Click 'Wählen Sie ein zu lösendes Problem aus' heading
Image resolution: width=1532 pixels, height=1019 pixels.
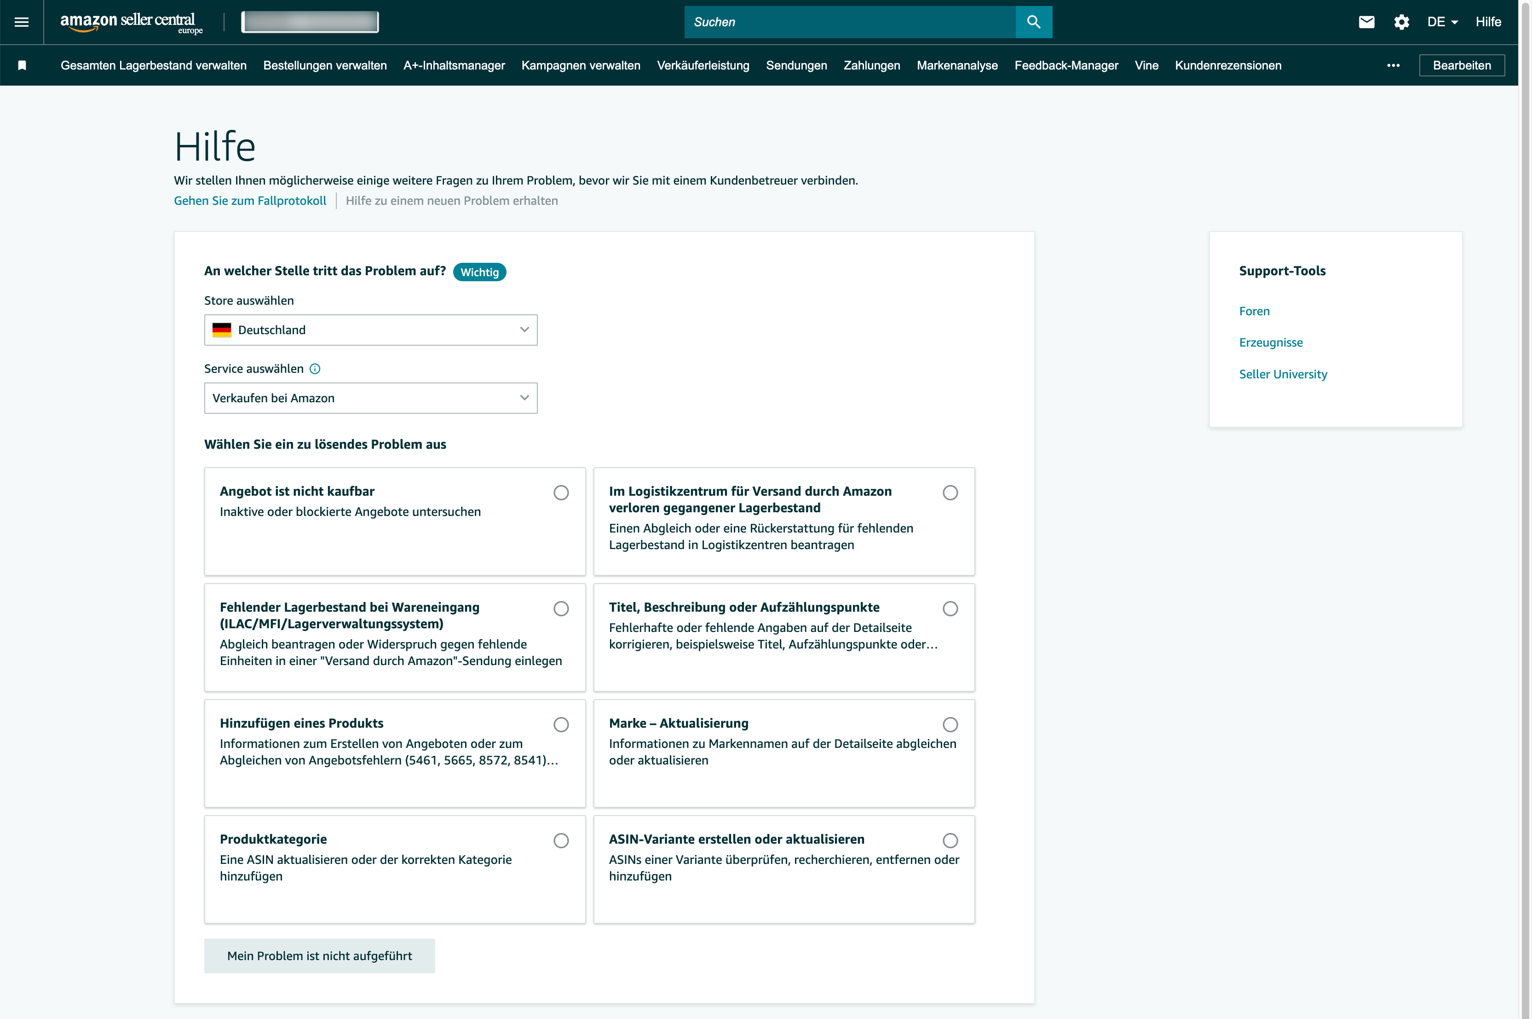[x=325, y=445]
